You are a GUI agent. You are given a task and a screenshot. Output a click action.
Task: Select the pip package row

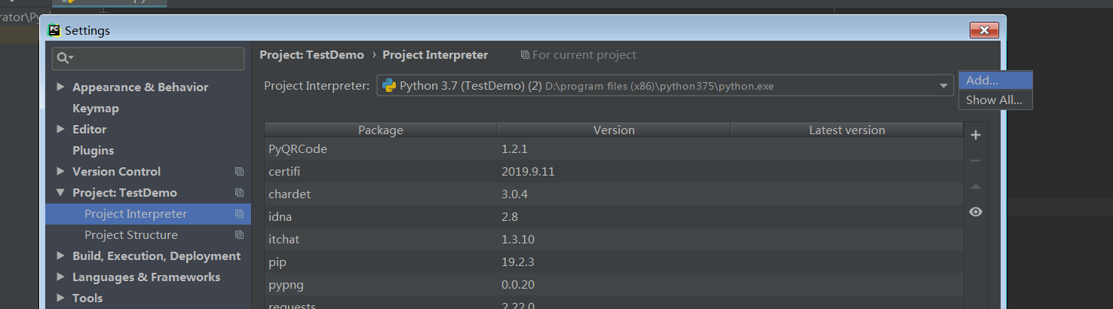pos(614,262)
